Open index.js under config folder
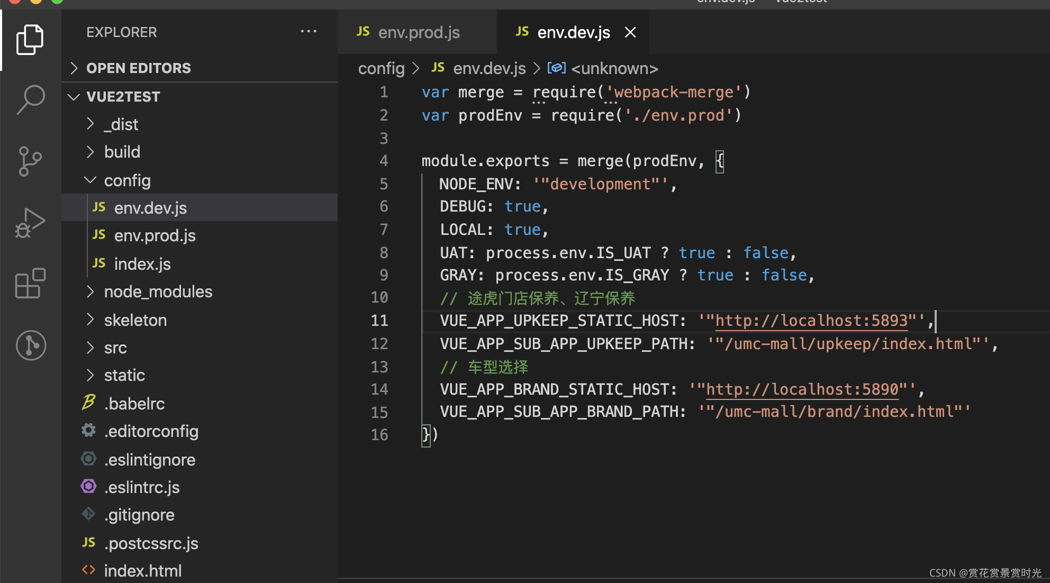 [x=142, y=264]
